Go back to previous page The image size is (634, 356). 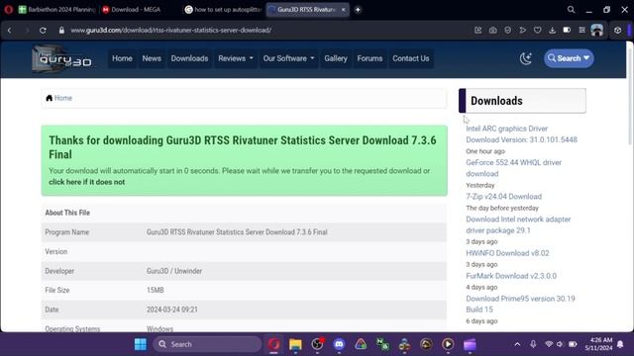[x=9, y=31]
